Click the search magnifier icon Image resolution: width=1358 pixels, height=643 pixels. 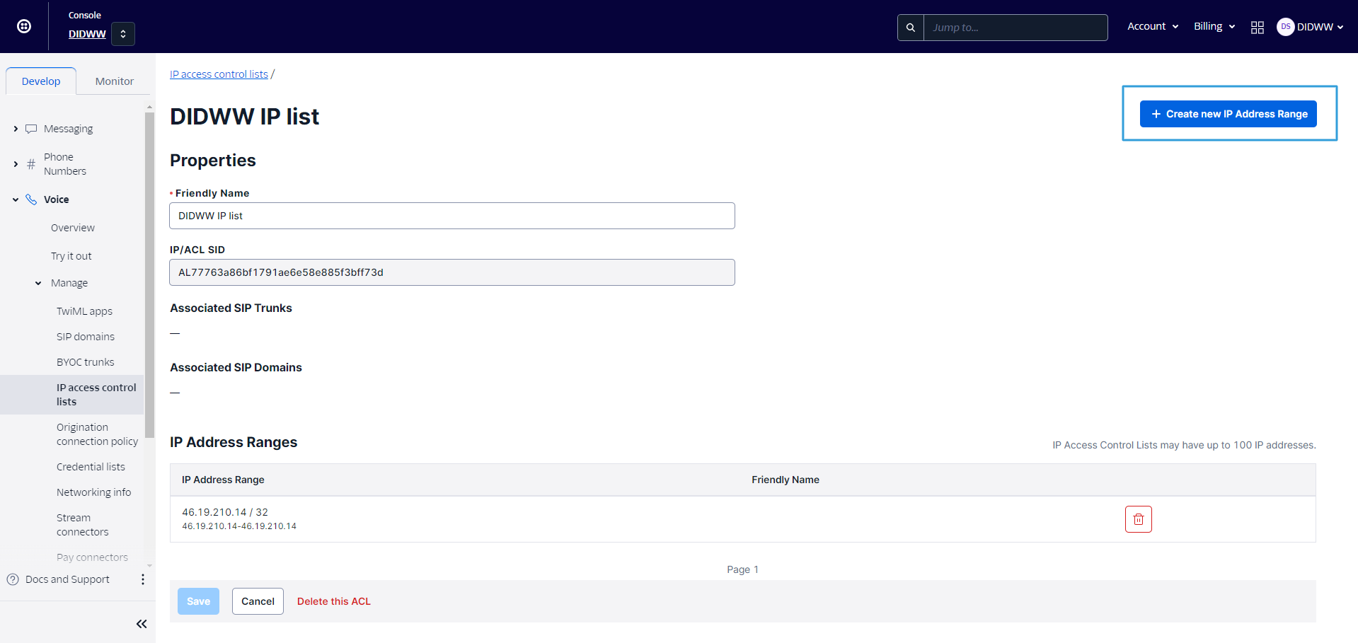[911, 28]
